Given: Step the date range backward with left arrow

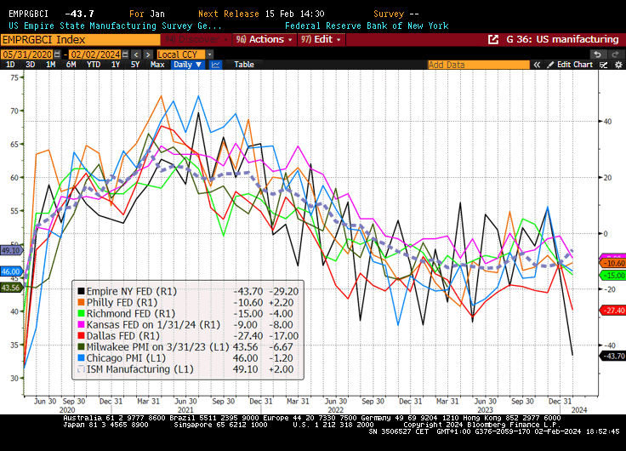Looking at the screenshot, I should (x=137, y=54).
